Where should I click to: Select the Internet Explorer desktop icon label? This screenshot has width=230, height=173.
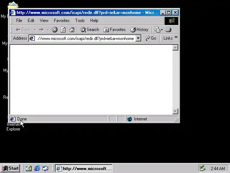coord(13,127)
